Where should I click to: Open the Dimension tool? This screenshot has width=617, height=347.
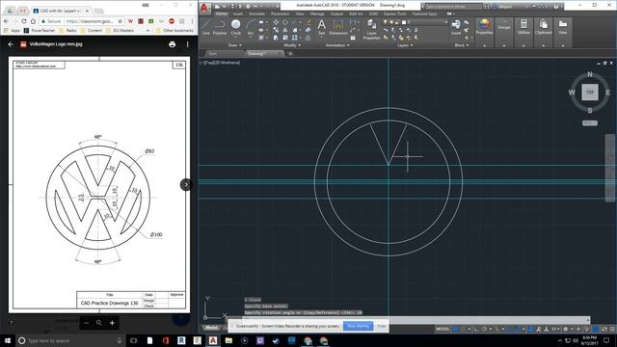338,27
